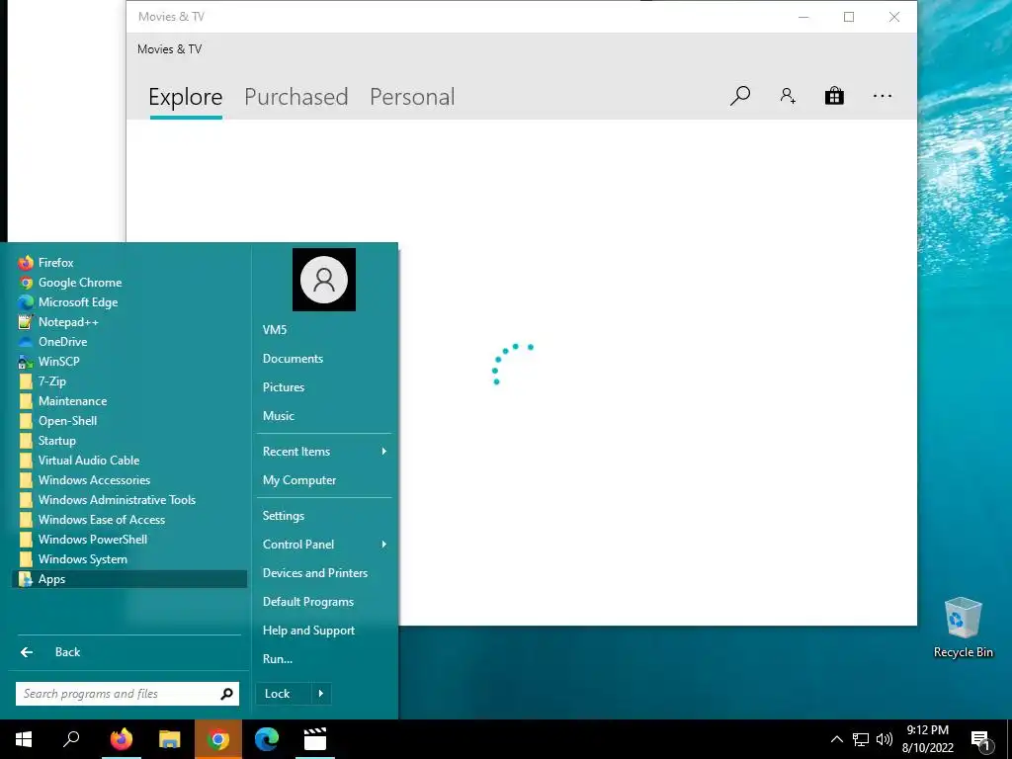Switch to the Purchased tab
The height and width of the screenshot is (759, 1012).
pyautogui.click(x=296, y=97)
